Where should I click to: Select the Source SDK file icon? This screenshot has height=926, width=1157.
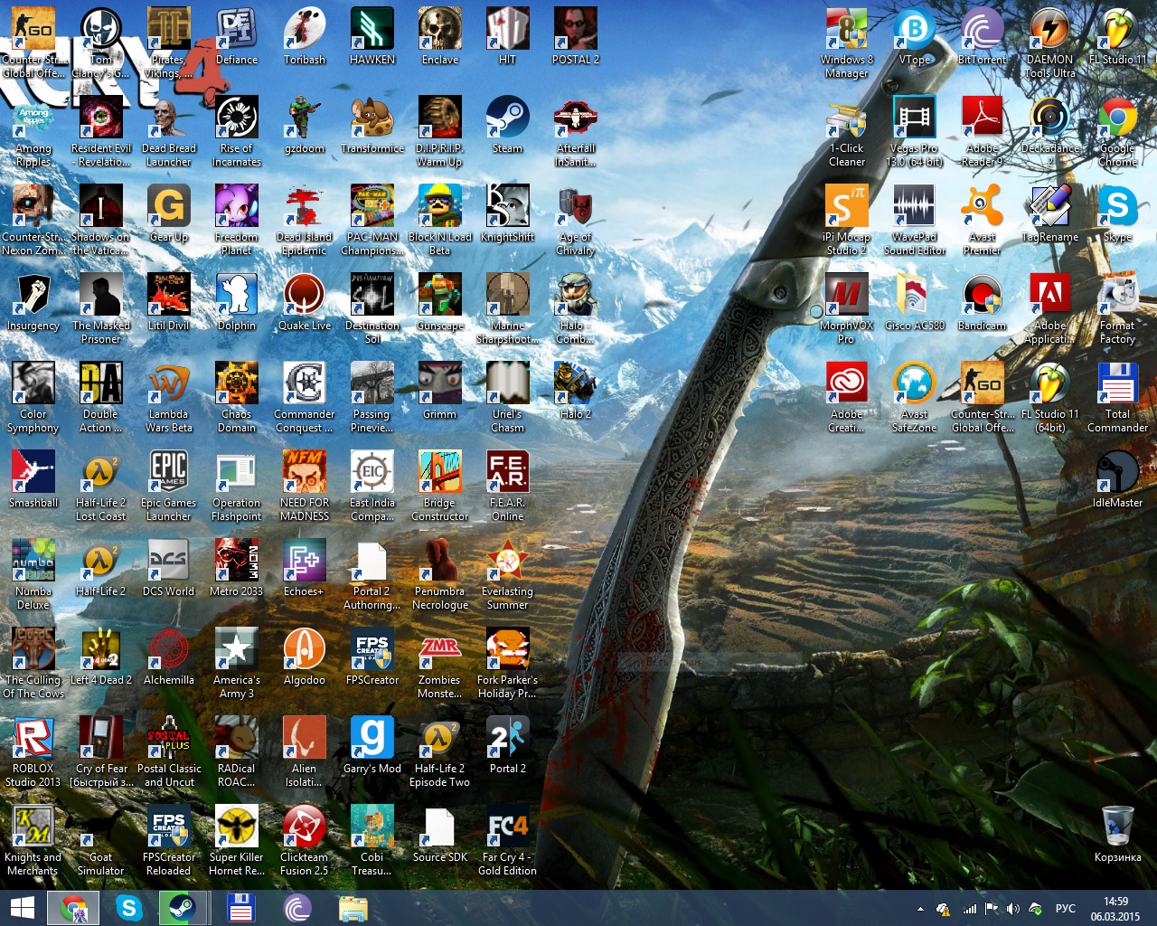click(x=440, y=834)
